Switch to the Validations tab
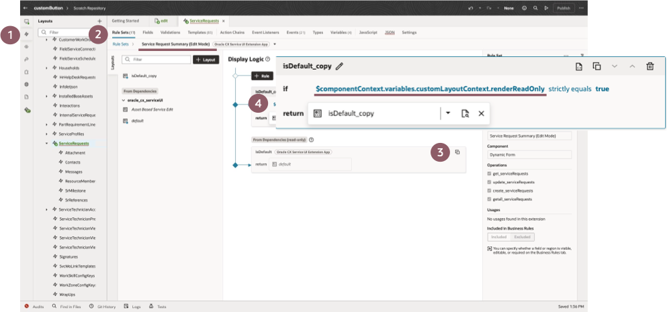 170,32
